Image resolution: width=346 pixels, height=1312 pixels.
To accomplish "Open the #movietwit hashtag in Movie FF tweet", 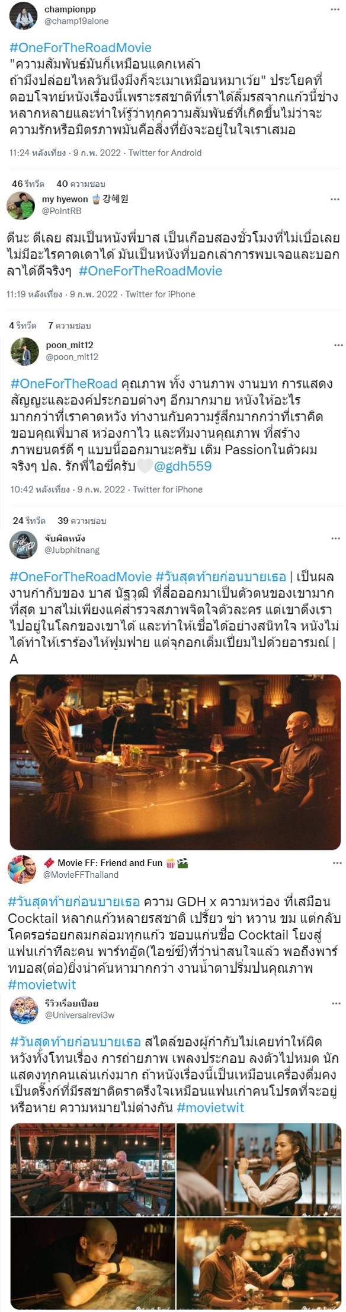I will pos(42,985).
